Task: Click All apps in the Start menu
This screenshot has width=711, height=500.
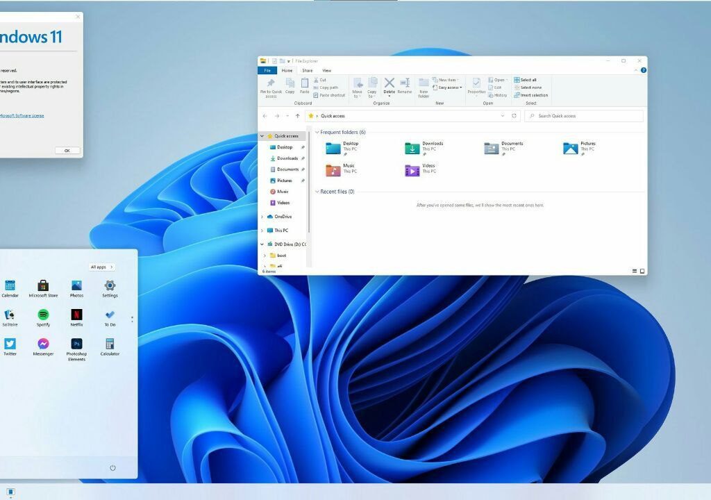Action: 101,267
